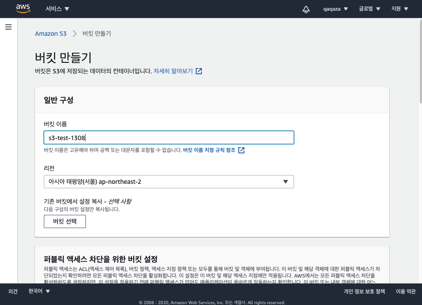This screenshot has height=305, width=422.
Task: Click external link icon beside 버킷 이름 지정 규칙 참조
Action: pyautogui.click(x=241, y=150)
